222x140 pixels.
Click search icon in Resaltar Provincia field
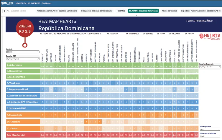click(x=219, y=67)
